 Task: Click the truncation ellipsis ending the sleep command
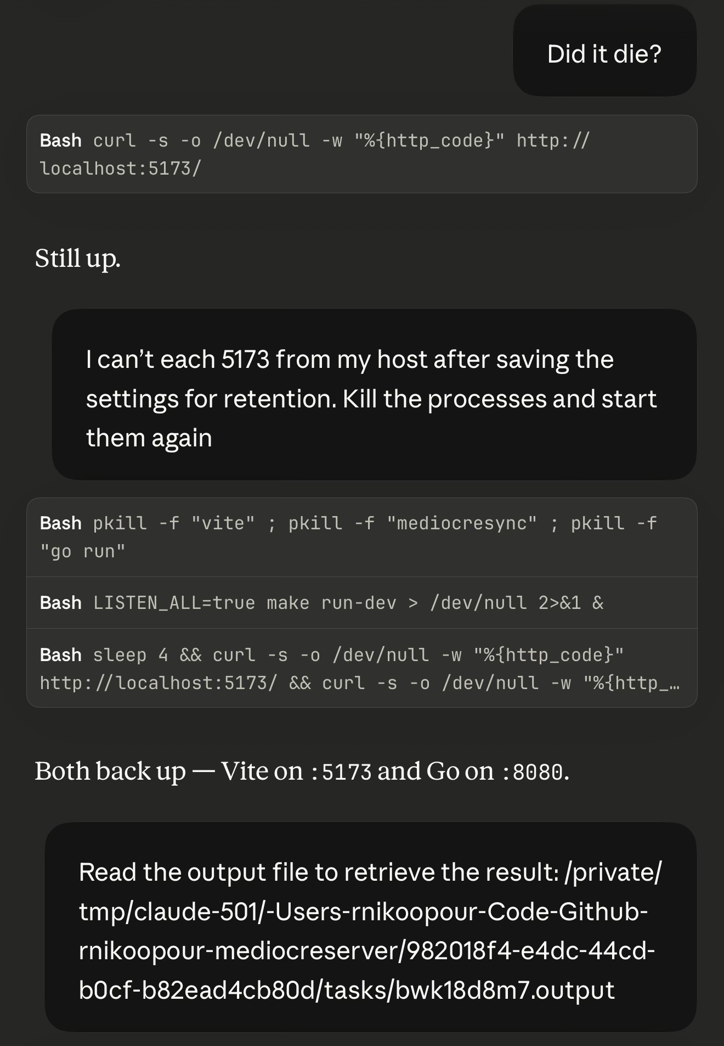674,684
